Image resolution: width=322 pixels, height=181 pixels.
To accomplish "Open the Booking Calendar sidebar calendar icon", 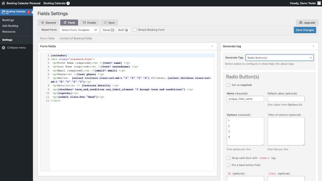I will point(3,12).
